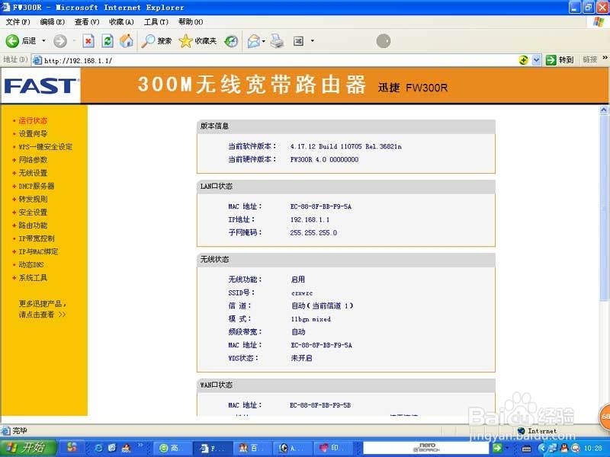The width and height of the screenshot is (610, 457).
Task: Click the QQ penguin tray icon
Action: pos(564,449)
